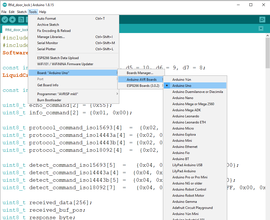Open the Serial Monitor menu entry
270x220 pixels.
tap(73, 43)
